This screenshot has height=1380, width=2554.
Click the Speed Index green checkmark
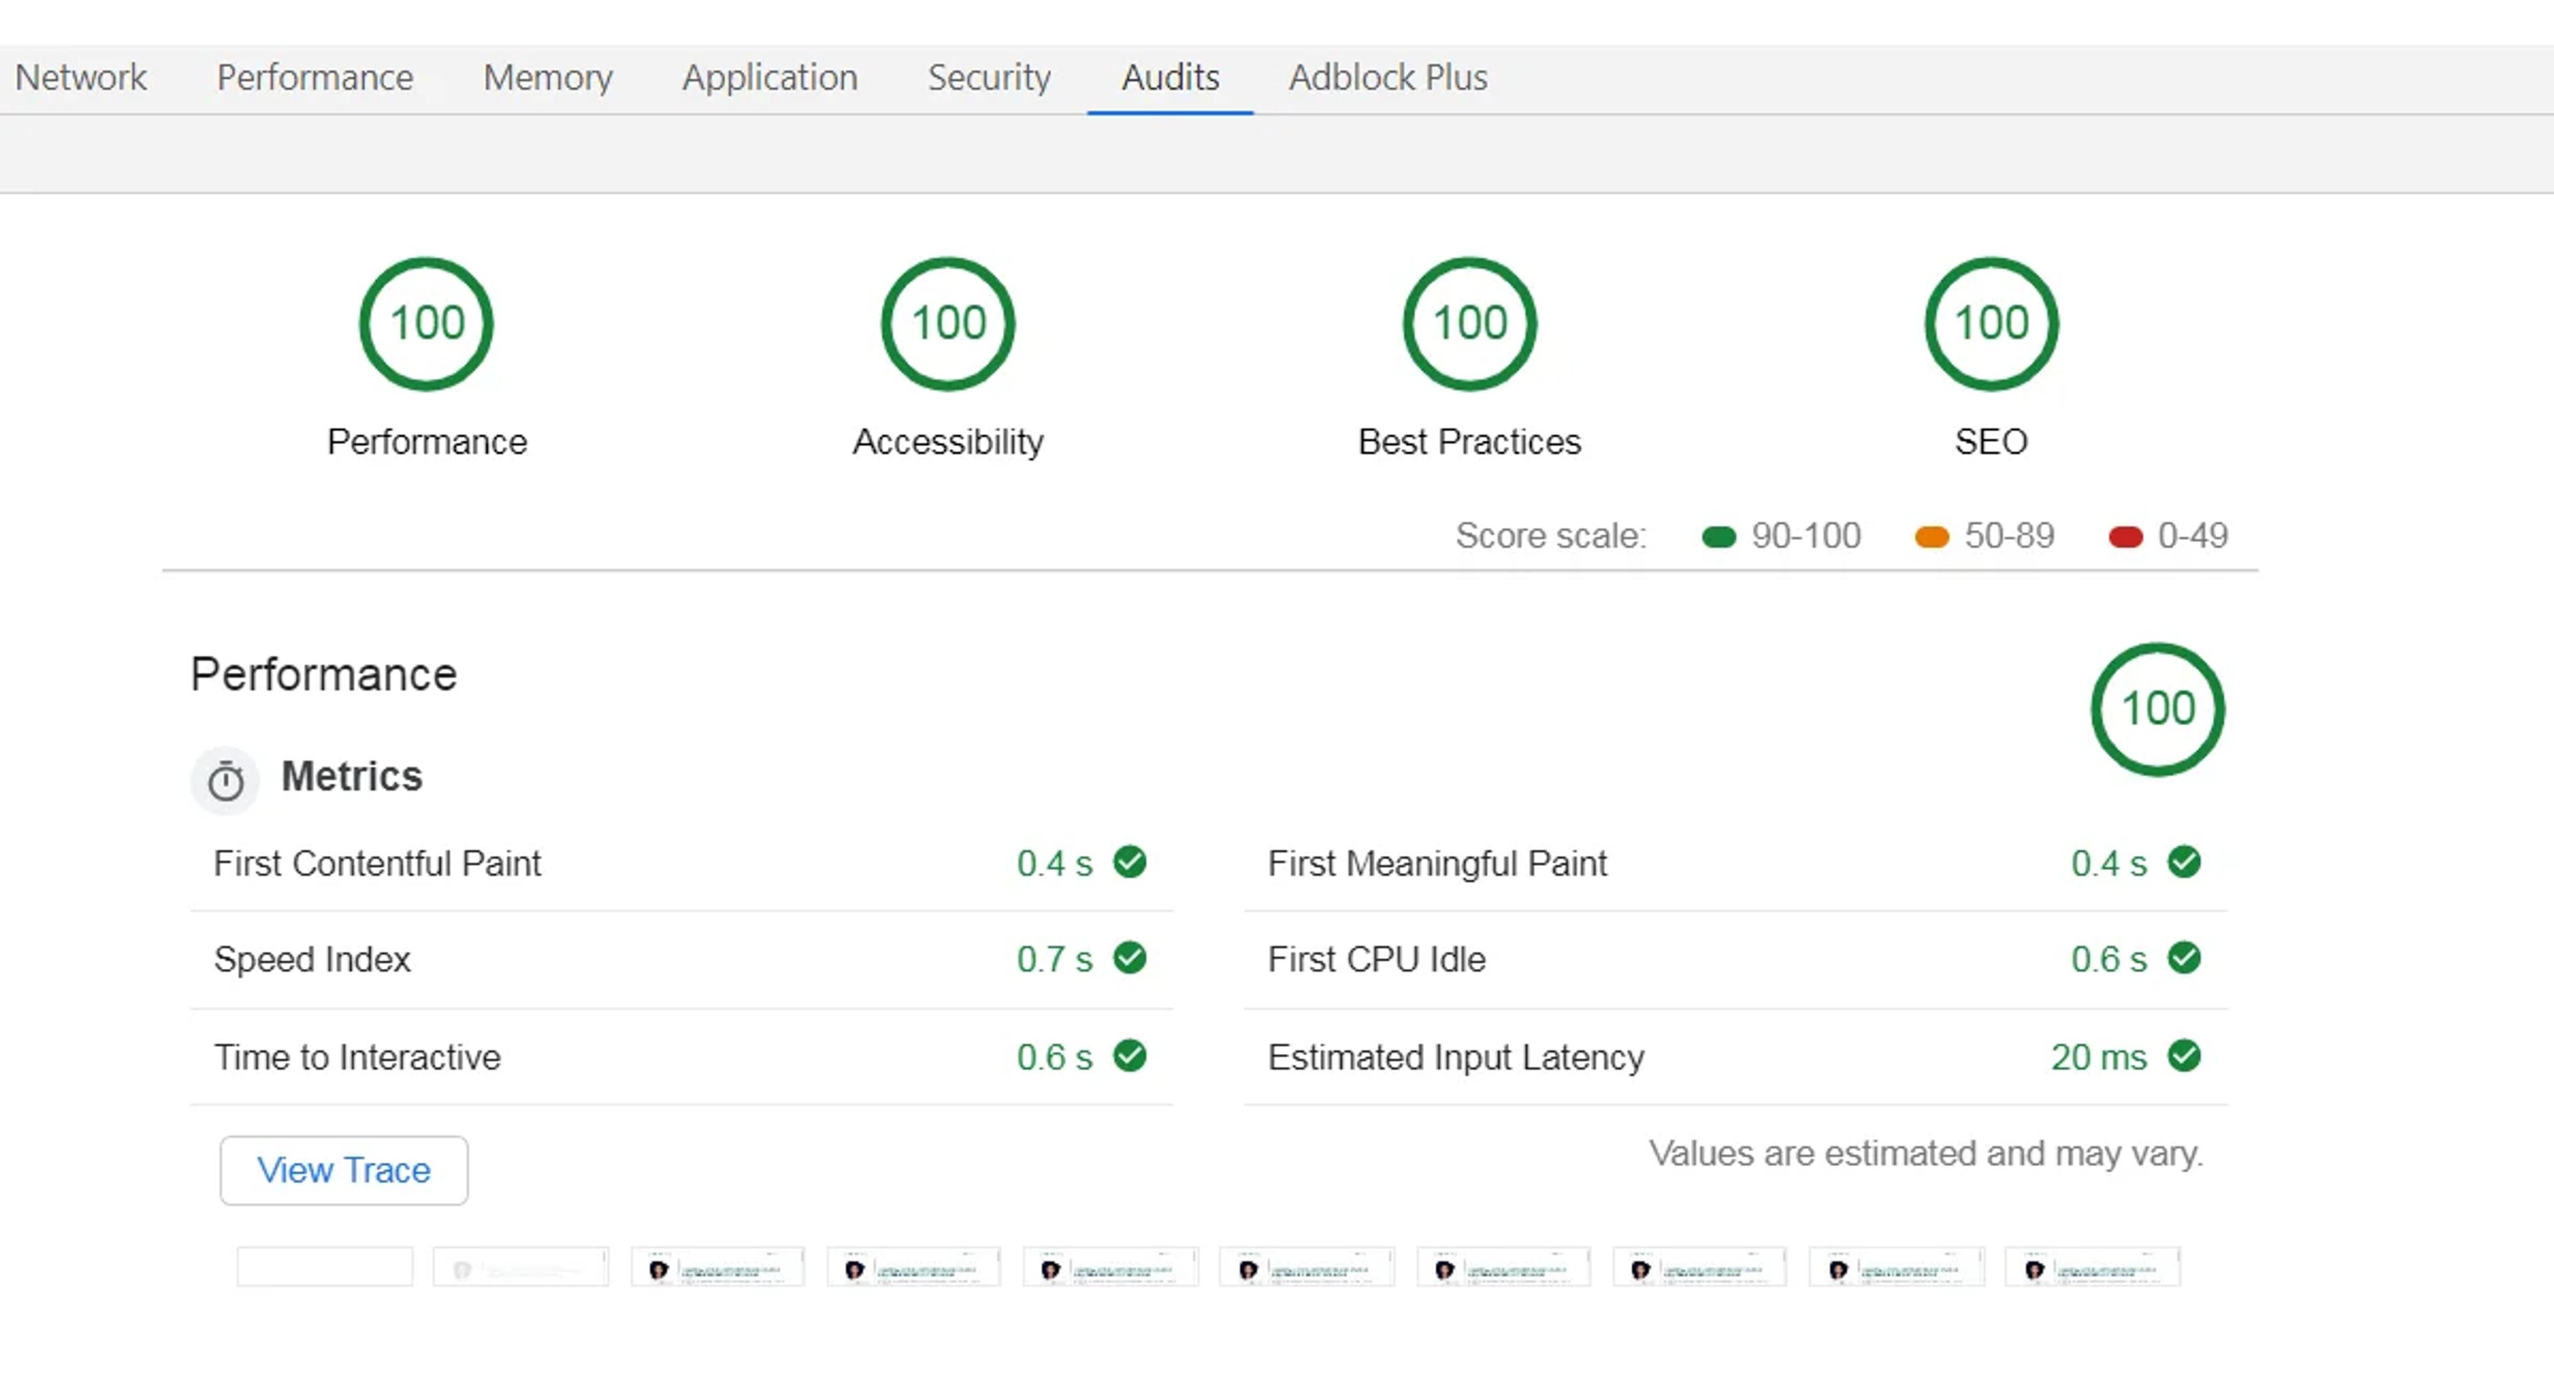(x=1129, y=958)
